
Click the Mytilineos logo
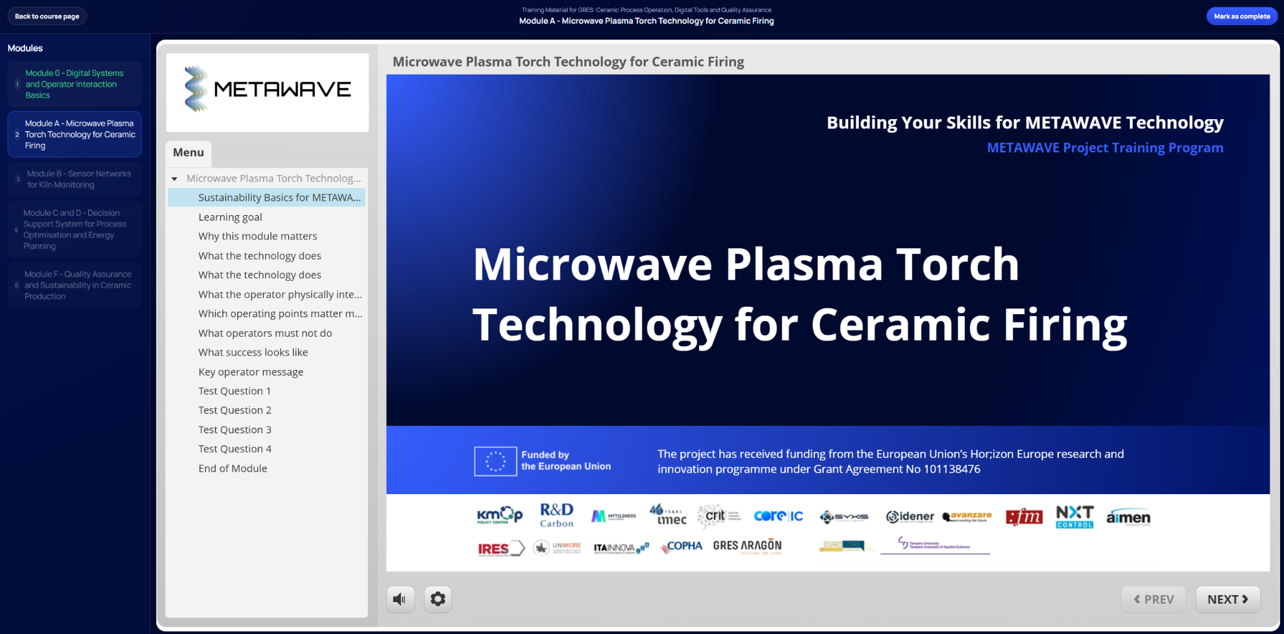click(614, 516)
